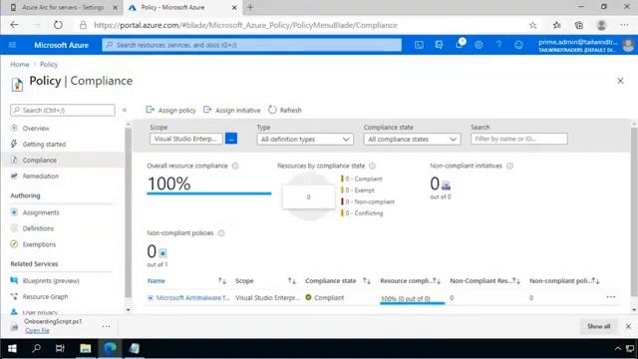Open File Explorer from taskbar
Viewport: 638px width, 359px height.
[x=85, y=348]
